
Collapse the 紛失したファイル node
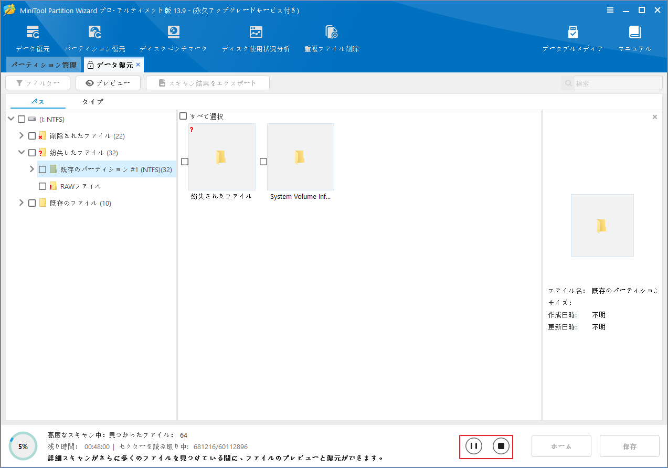click(x=22, y=153)
